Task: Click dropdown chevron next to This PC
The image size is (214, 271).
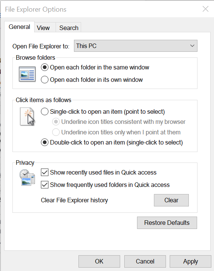Action: click(192, 46)
